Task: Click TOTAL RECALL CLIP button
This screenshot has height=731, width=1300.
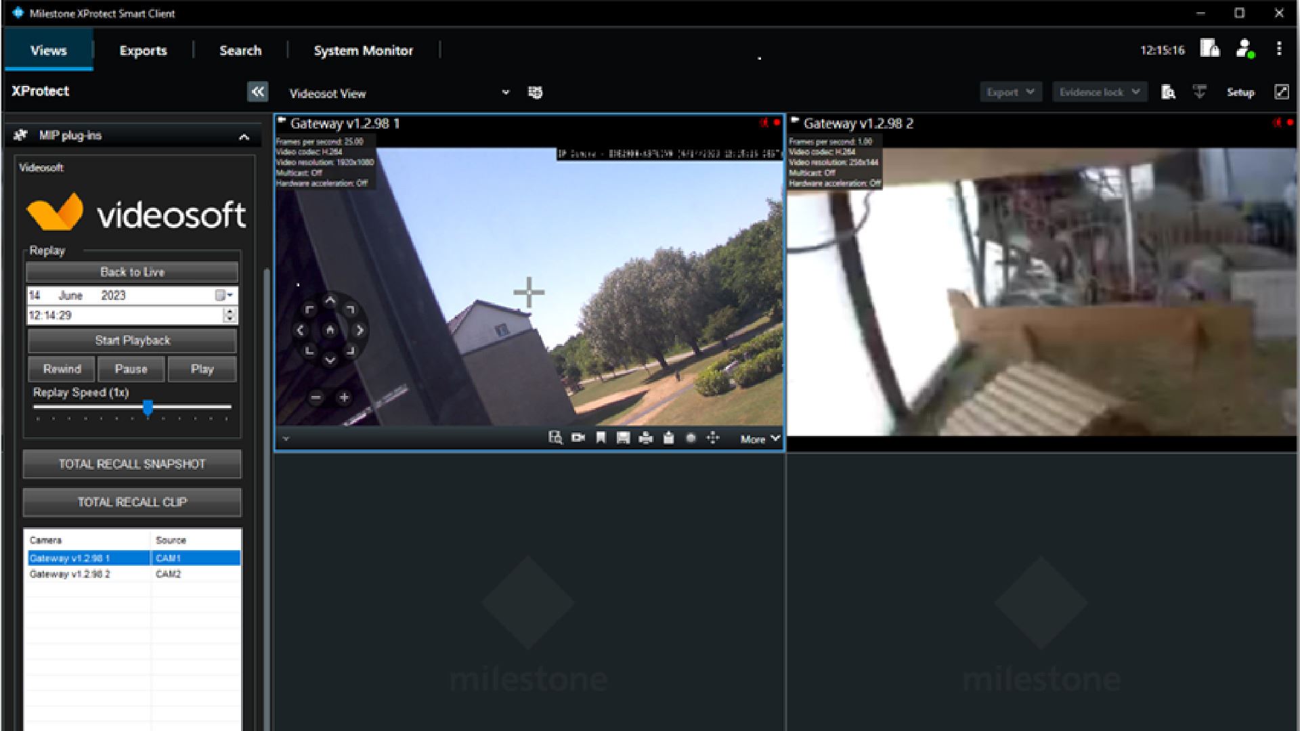Action: point(132,502)
